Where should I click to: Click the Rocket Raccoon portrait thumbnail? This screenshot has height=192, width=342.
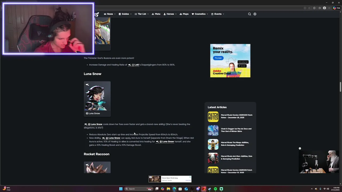97,167
